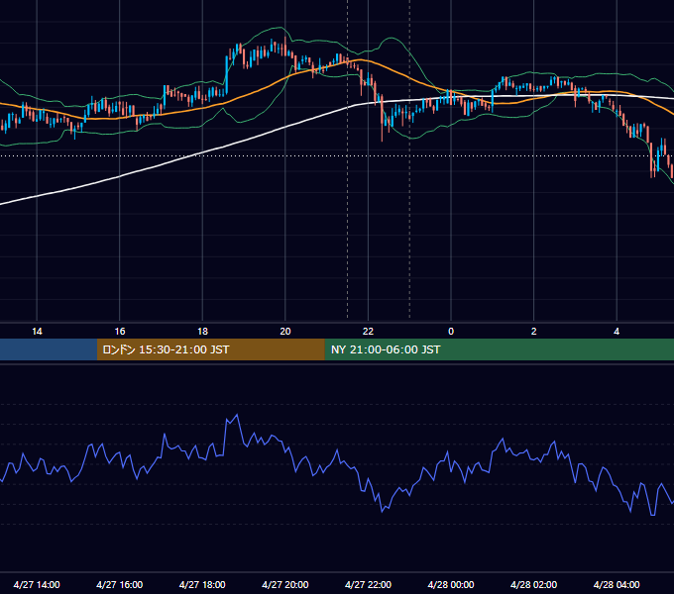674x594 pixels.
Task: Click hour label 2 on price chart axis
Action: coord(533,332)
